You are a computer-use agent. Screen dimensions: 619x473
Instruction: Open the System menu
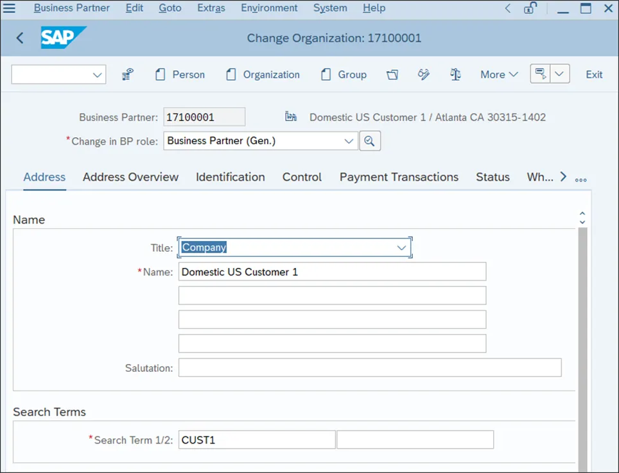click(x=330, y=8)
